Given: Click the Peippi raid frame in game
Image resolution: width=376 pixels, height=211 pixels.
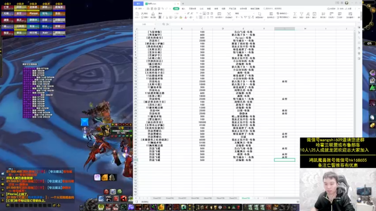Looking at the screenshot, I should coord(33,14).
